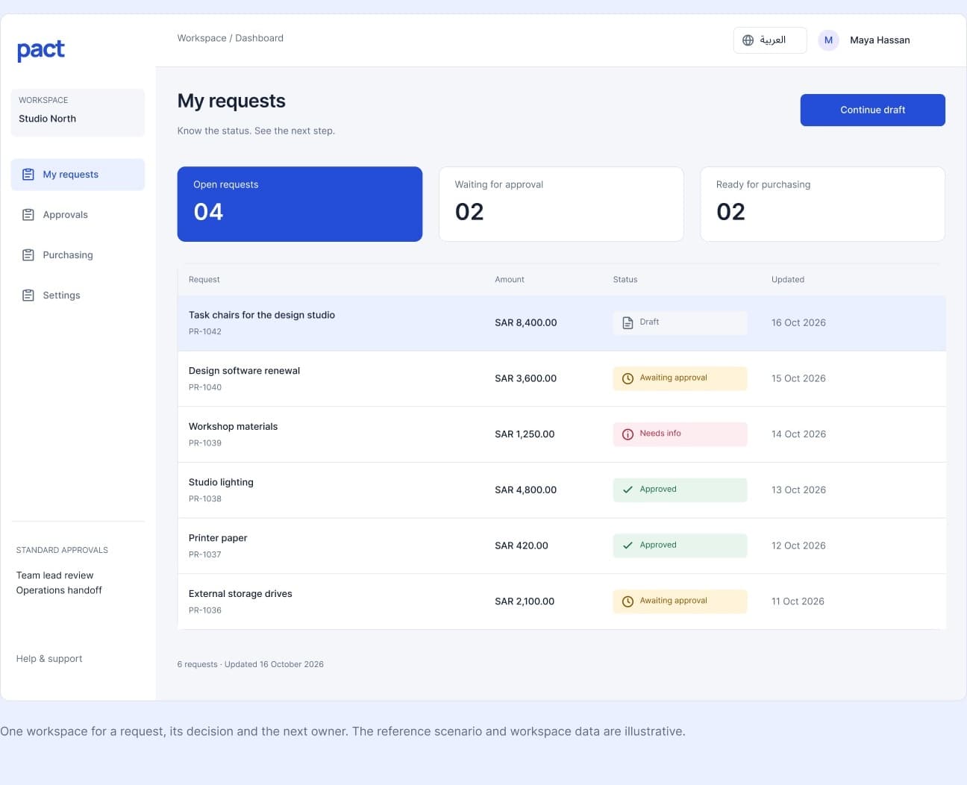
Task: Click the checkmark icon for Printer paper
Action: coord(628,545)
